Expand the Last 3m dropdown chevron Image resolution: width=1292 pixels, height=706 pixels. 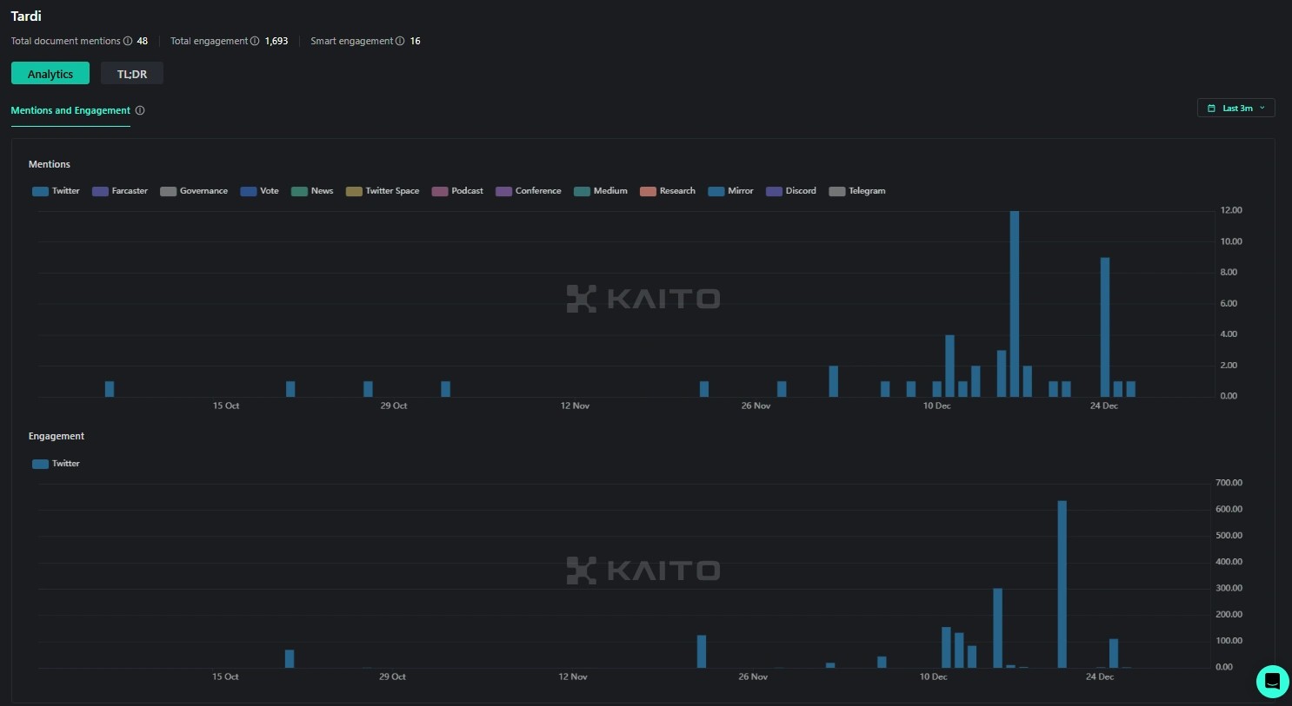(1262, 109)
